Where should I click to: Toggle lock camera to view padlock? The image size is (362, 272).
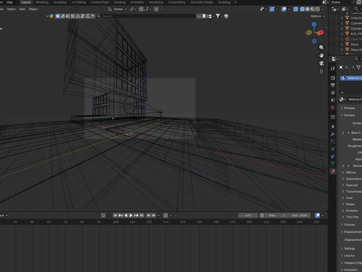click(322, 71)
